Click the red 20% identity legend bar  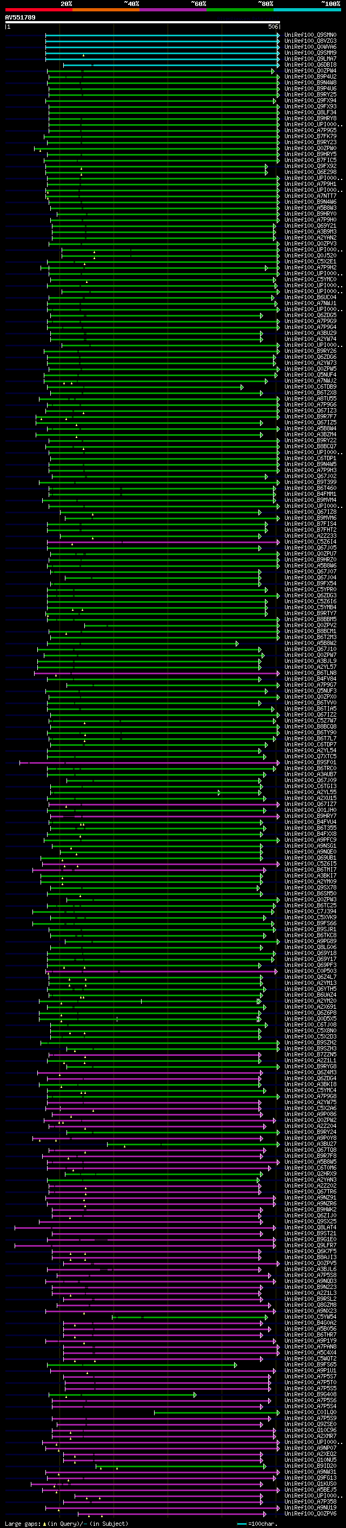[x=38, y=10]
